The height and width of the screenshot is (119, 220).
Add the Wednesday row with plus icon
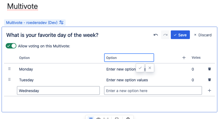click(x=209, y=90)
